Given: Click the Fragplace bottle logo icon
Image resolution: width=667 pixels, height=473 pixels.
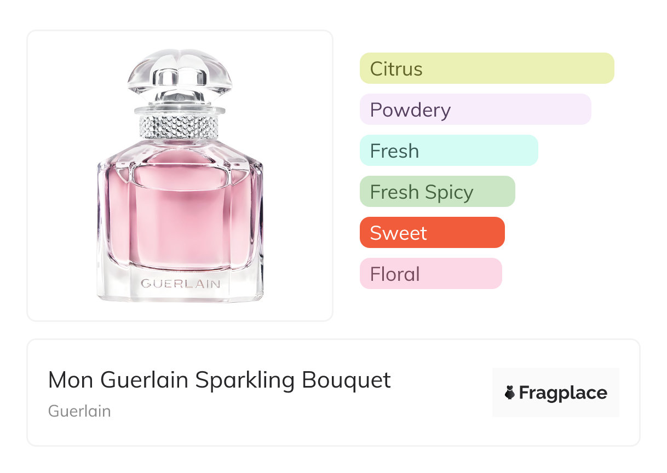Looking at the screenshot, I should [x=510, y=393].
